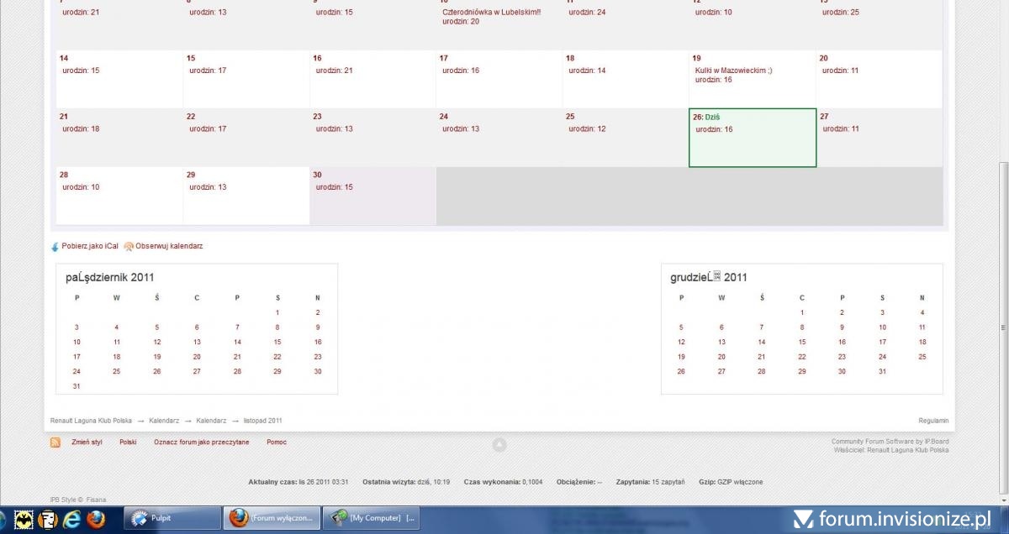Open the Pulpit taskbar button
The height and width of the screenshot is (534, 1009).
coord(172,518)
